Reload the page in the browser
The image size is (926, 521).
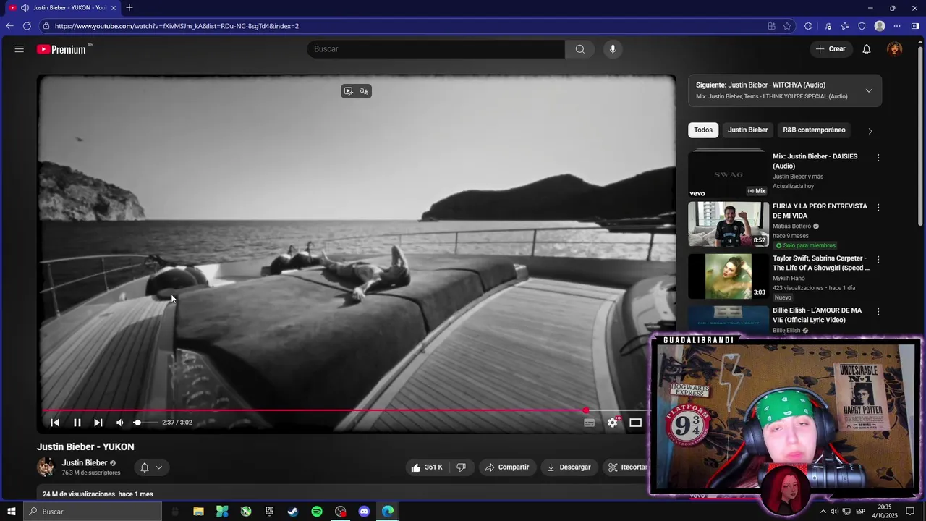coord(27,26)
